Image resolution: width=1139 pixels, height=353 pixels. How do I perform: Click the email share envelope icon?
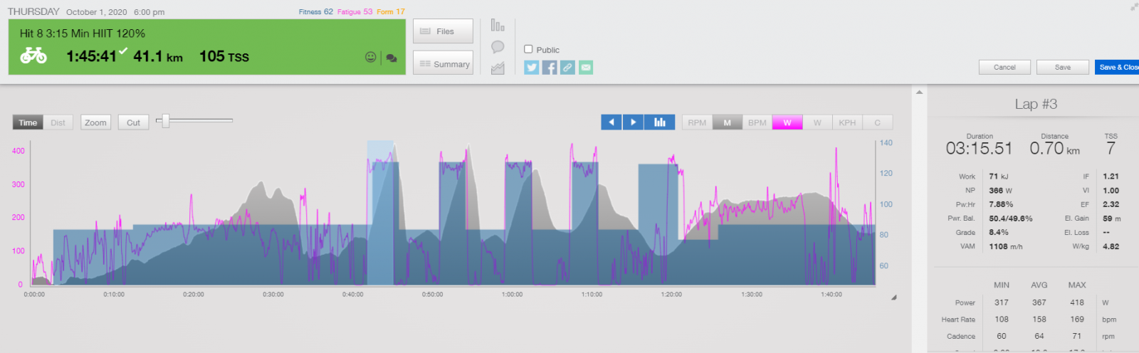coord(586,68)
